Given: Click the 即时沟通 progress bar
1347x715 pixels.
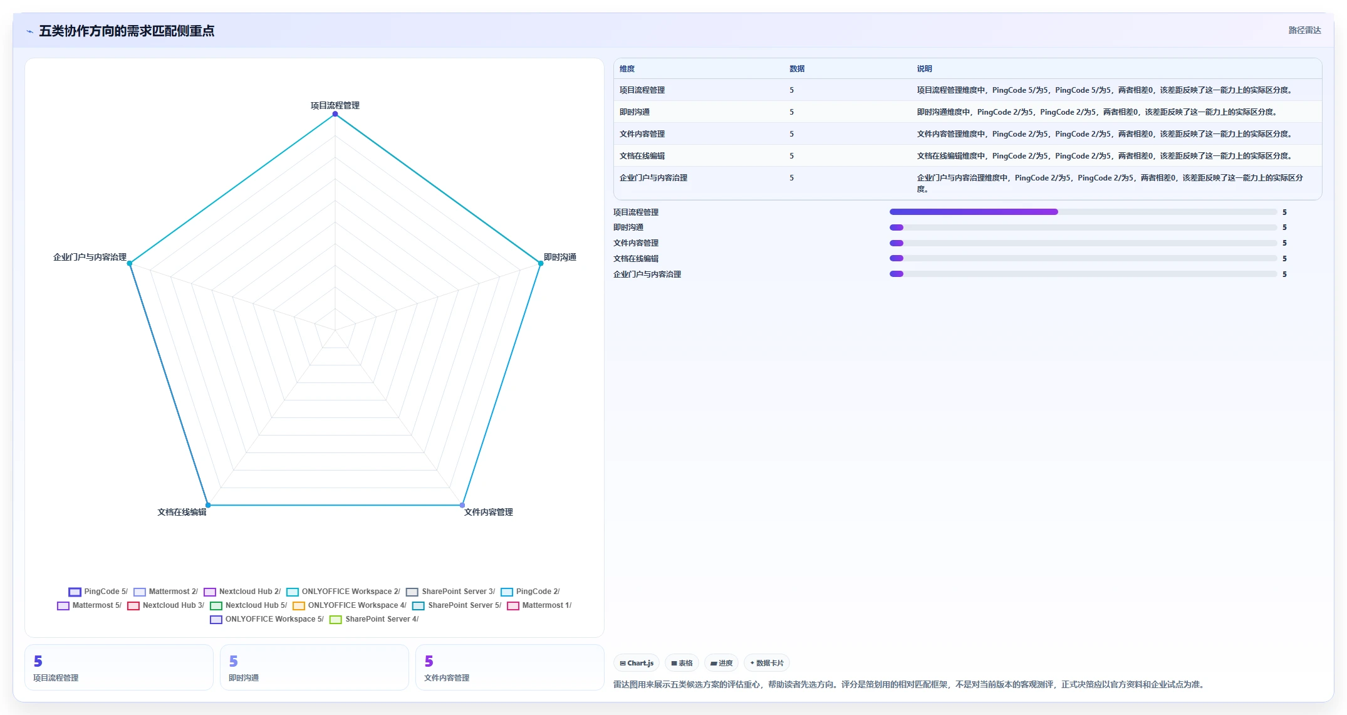Looking at the screenshot, I should (1083, 227).
